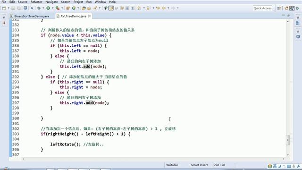This screenshot has width=302, height=170.
Task: Restore the left sidebar view stack
Action: point(4,17)
